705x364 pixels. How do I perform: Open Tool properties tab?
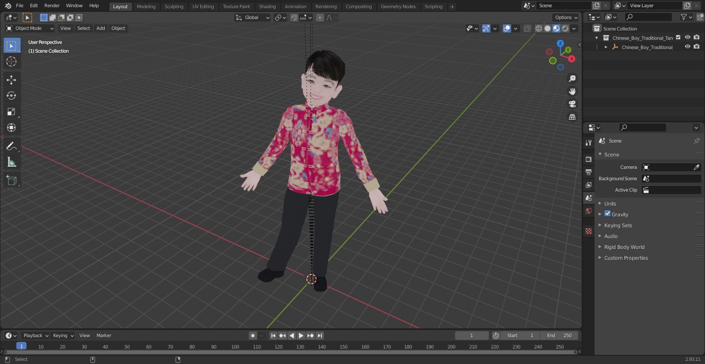tap(588, 143)
